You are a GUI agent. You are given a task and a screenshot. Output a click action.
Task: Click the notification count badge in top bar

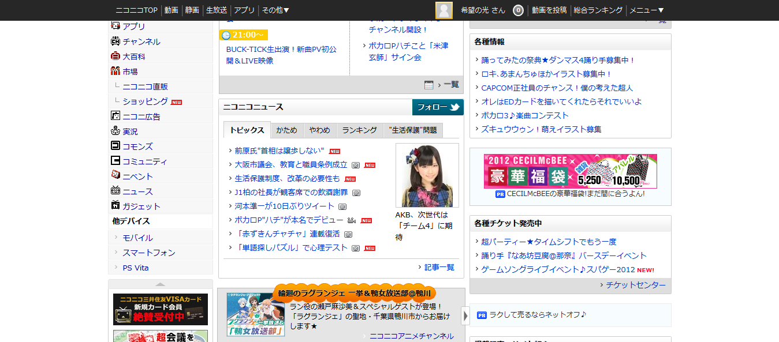click(x=518, y=10)
